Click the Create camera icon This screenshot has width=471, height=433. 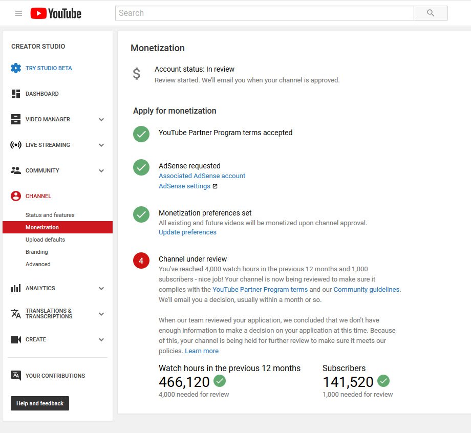click(16, 339)
